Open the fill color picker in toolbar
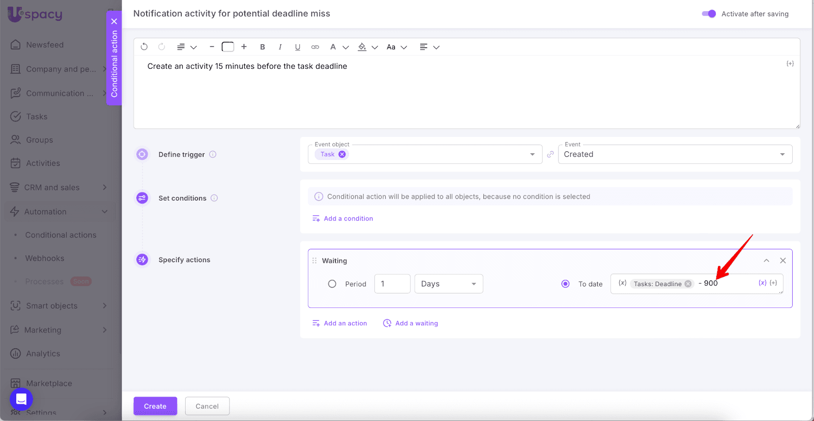 pos(362,47)
